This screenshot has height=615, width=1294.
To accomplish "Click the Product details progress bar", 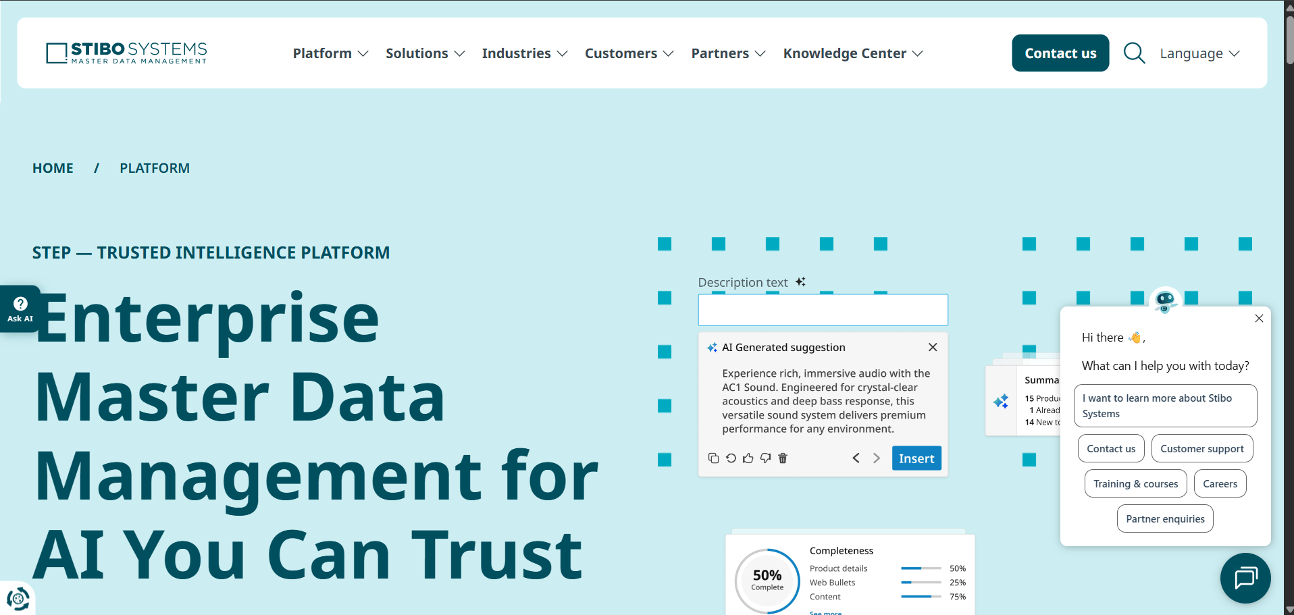I will click(921, 568).
